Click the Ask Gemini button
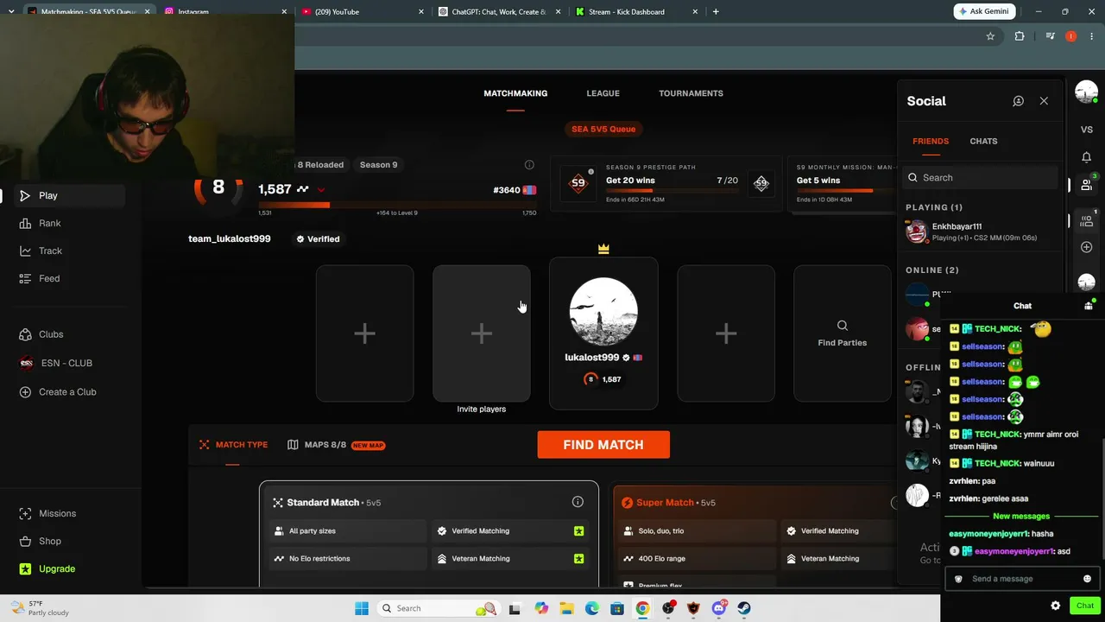 pos(984,11)
